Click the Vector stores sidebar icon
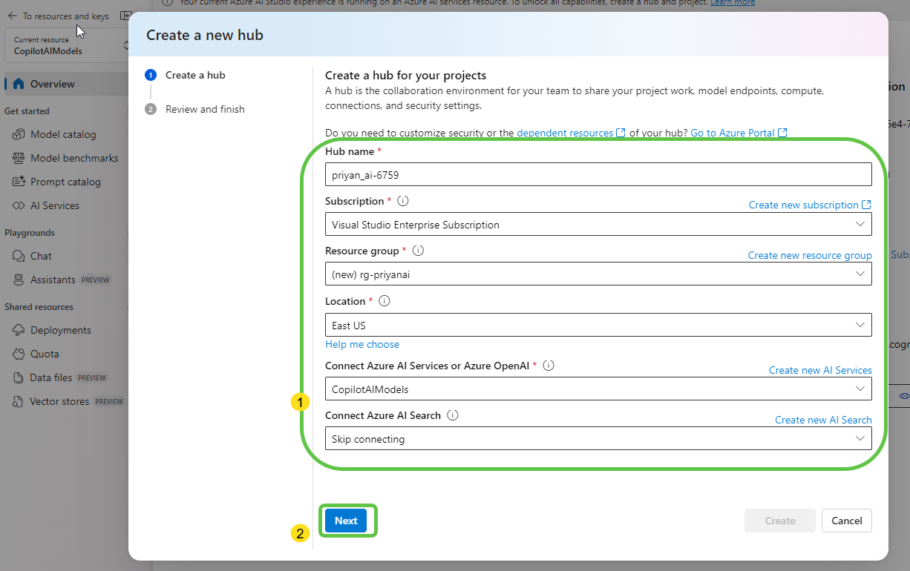The height and width of the screenshot is (571, 910). (x=19, y=401)
